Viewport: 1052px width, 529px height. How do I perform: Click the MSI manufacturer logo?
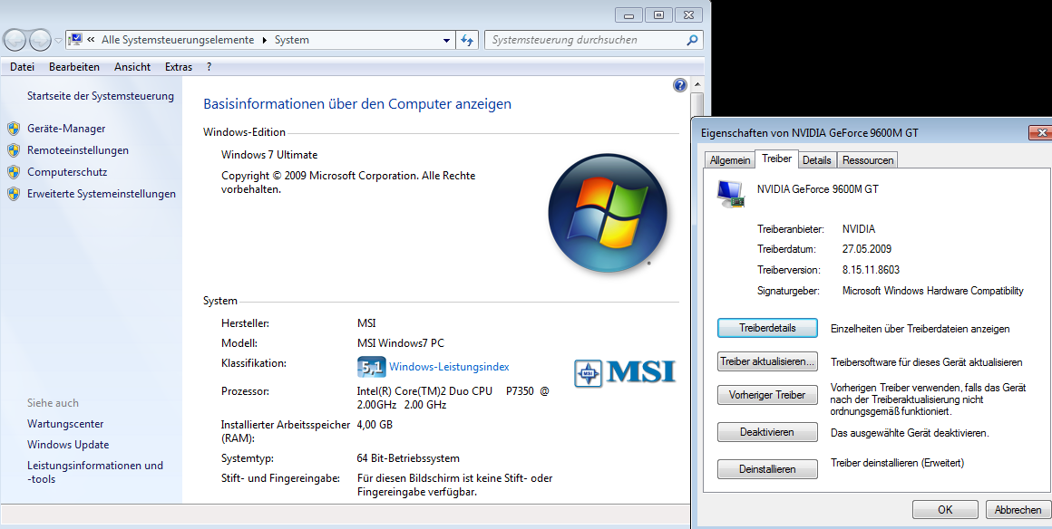tap(625, 373)
